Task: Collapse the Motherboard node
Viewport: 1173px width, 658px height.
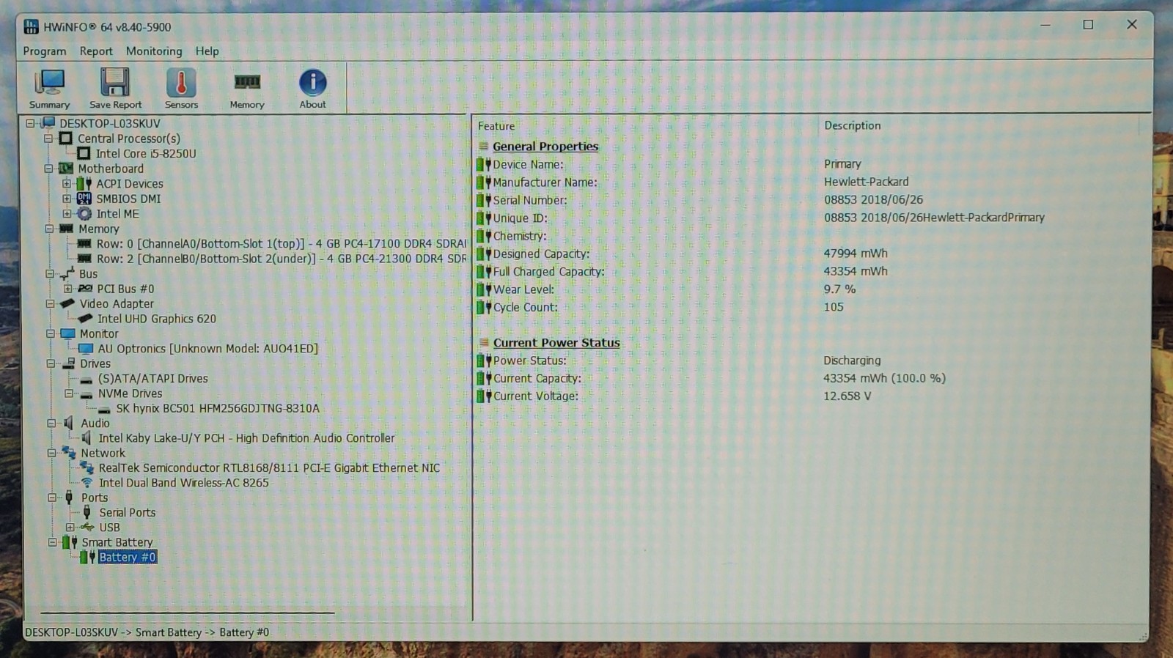Action: pyautogui.click(x=48, y=168)
